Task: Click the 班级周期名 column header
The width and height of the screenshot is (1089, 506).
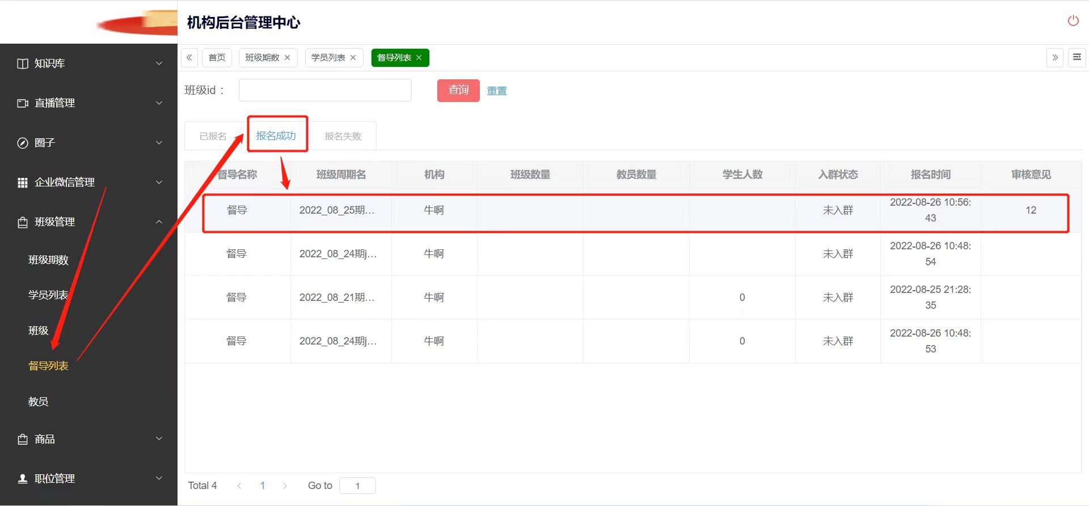Action: point(341,175)
